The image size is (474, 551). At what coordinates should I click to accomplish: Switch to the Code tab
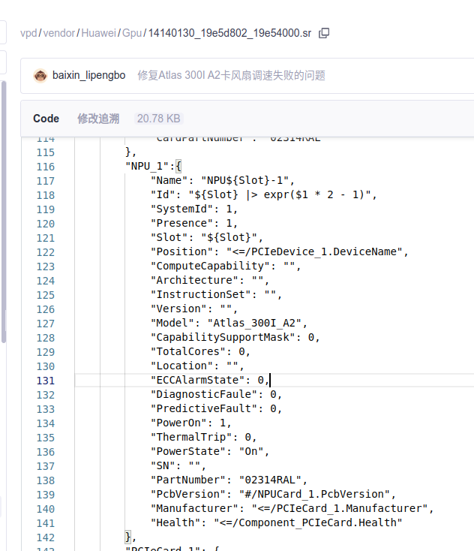46,119
